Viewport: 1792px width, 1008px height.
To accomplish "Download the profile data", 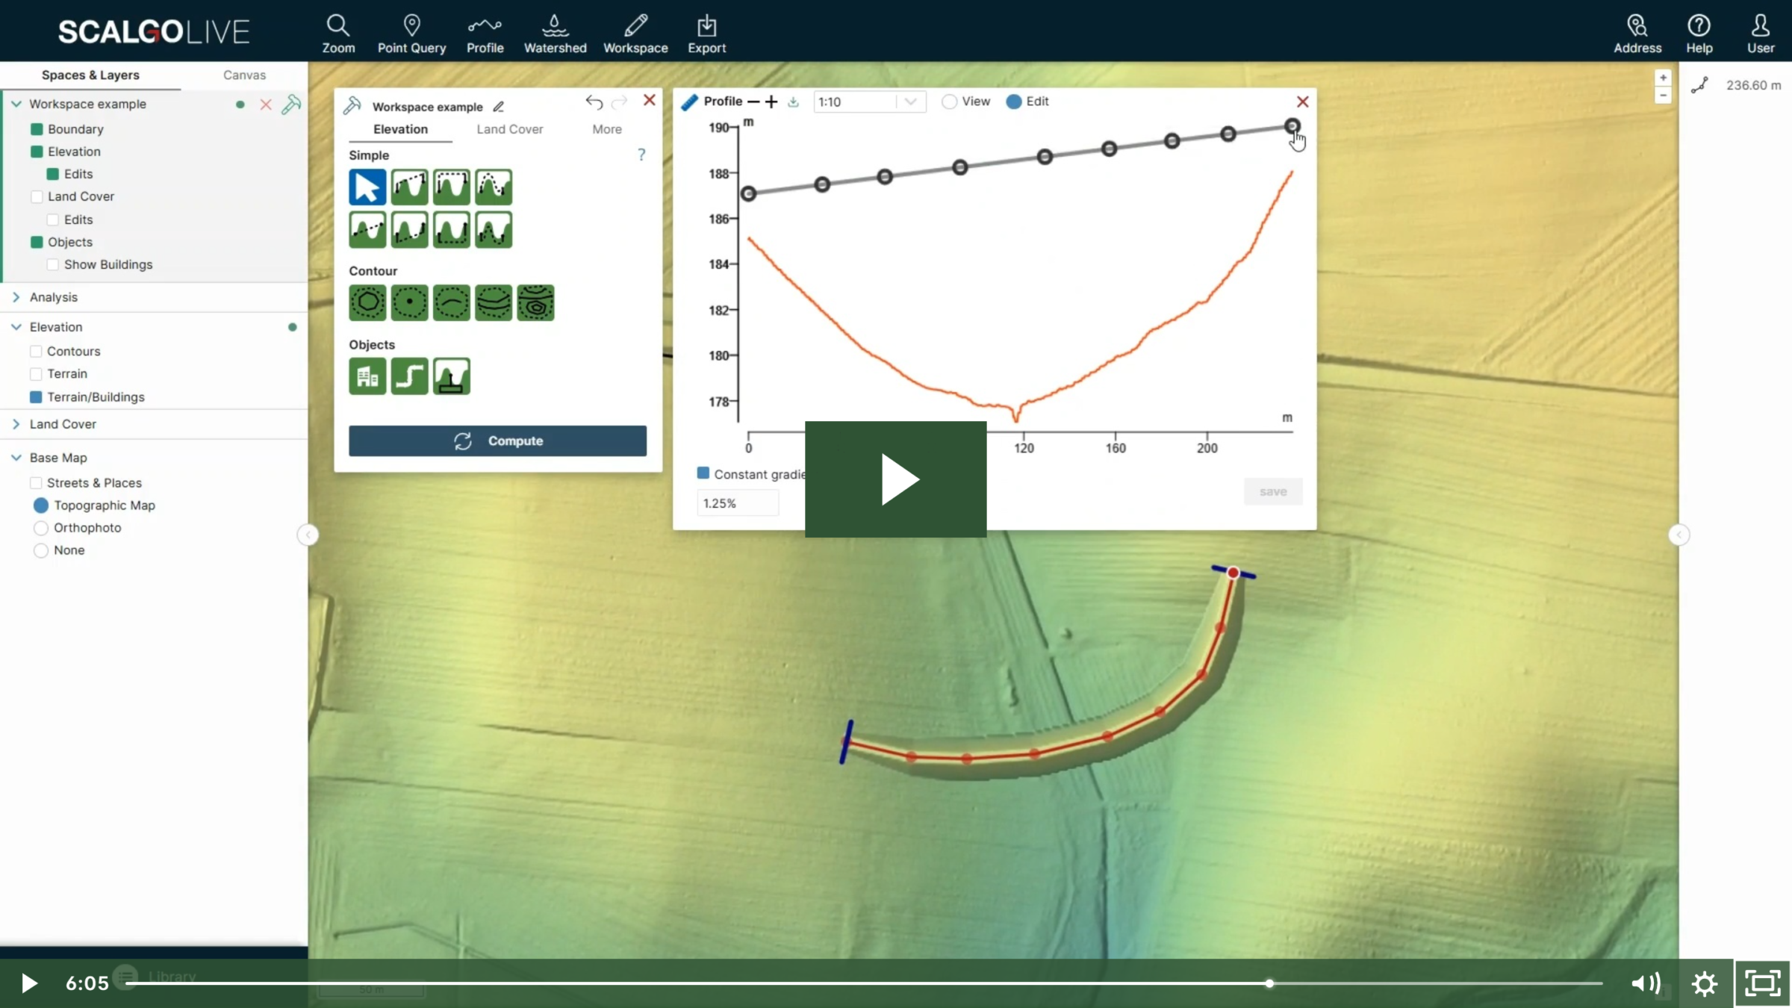I will [793, 102].
